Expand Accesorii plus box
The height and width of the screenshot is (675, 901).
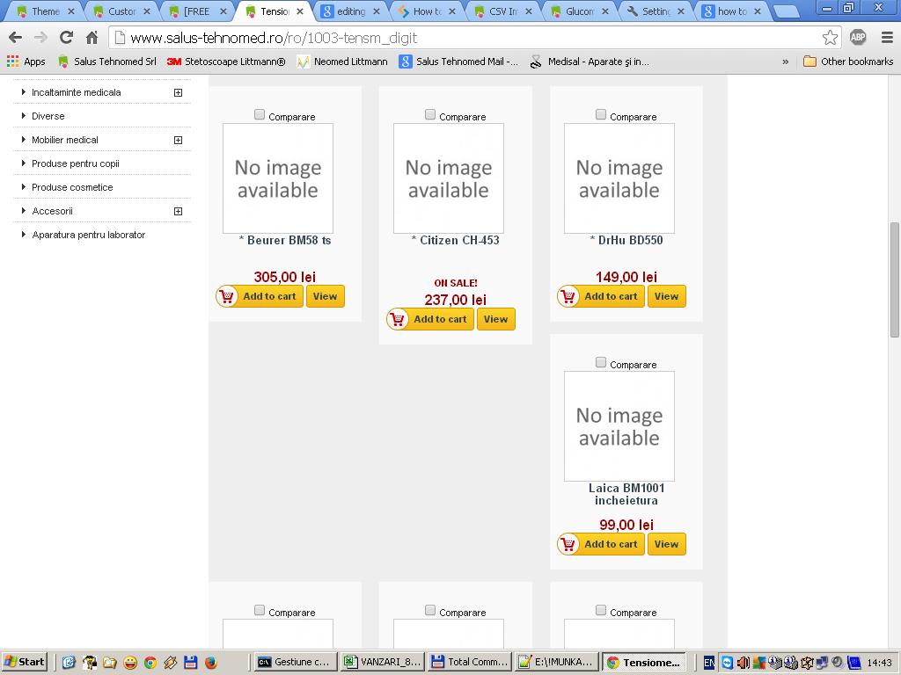tap(178, 211)
